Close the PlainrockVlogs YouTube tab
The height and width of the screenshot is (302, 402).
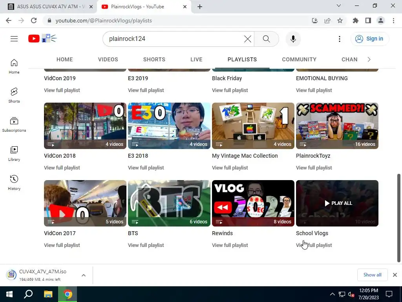coord(185,7)
